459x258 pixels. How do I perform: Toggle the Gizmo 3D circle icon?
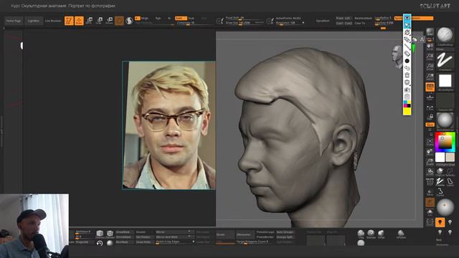pyautogui.click(x=119, y=21)
